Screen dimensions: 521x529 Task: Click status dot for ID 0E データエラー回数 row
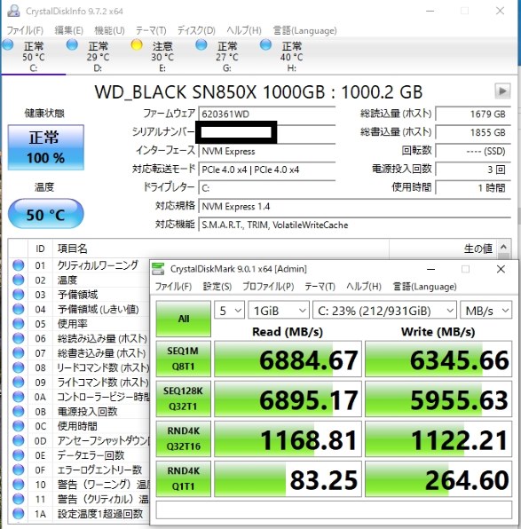point(19,455)
